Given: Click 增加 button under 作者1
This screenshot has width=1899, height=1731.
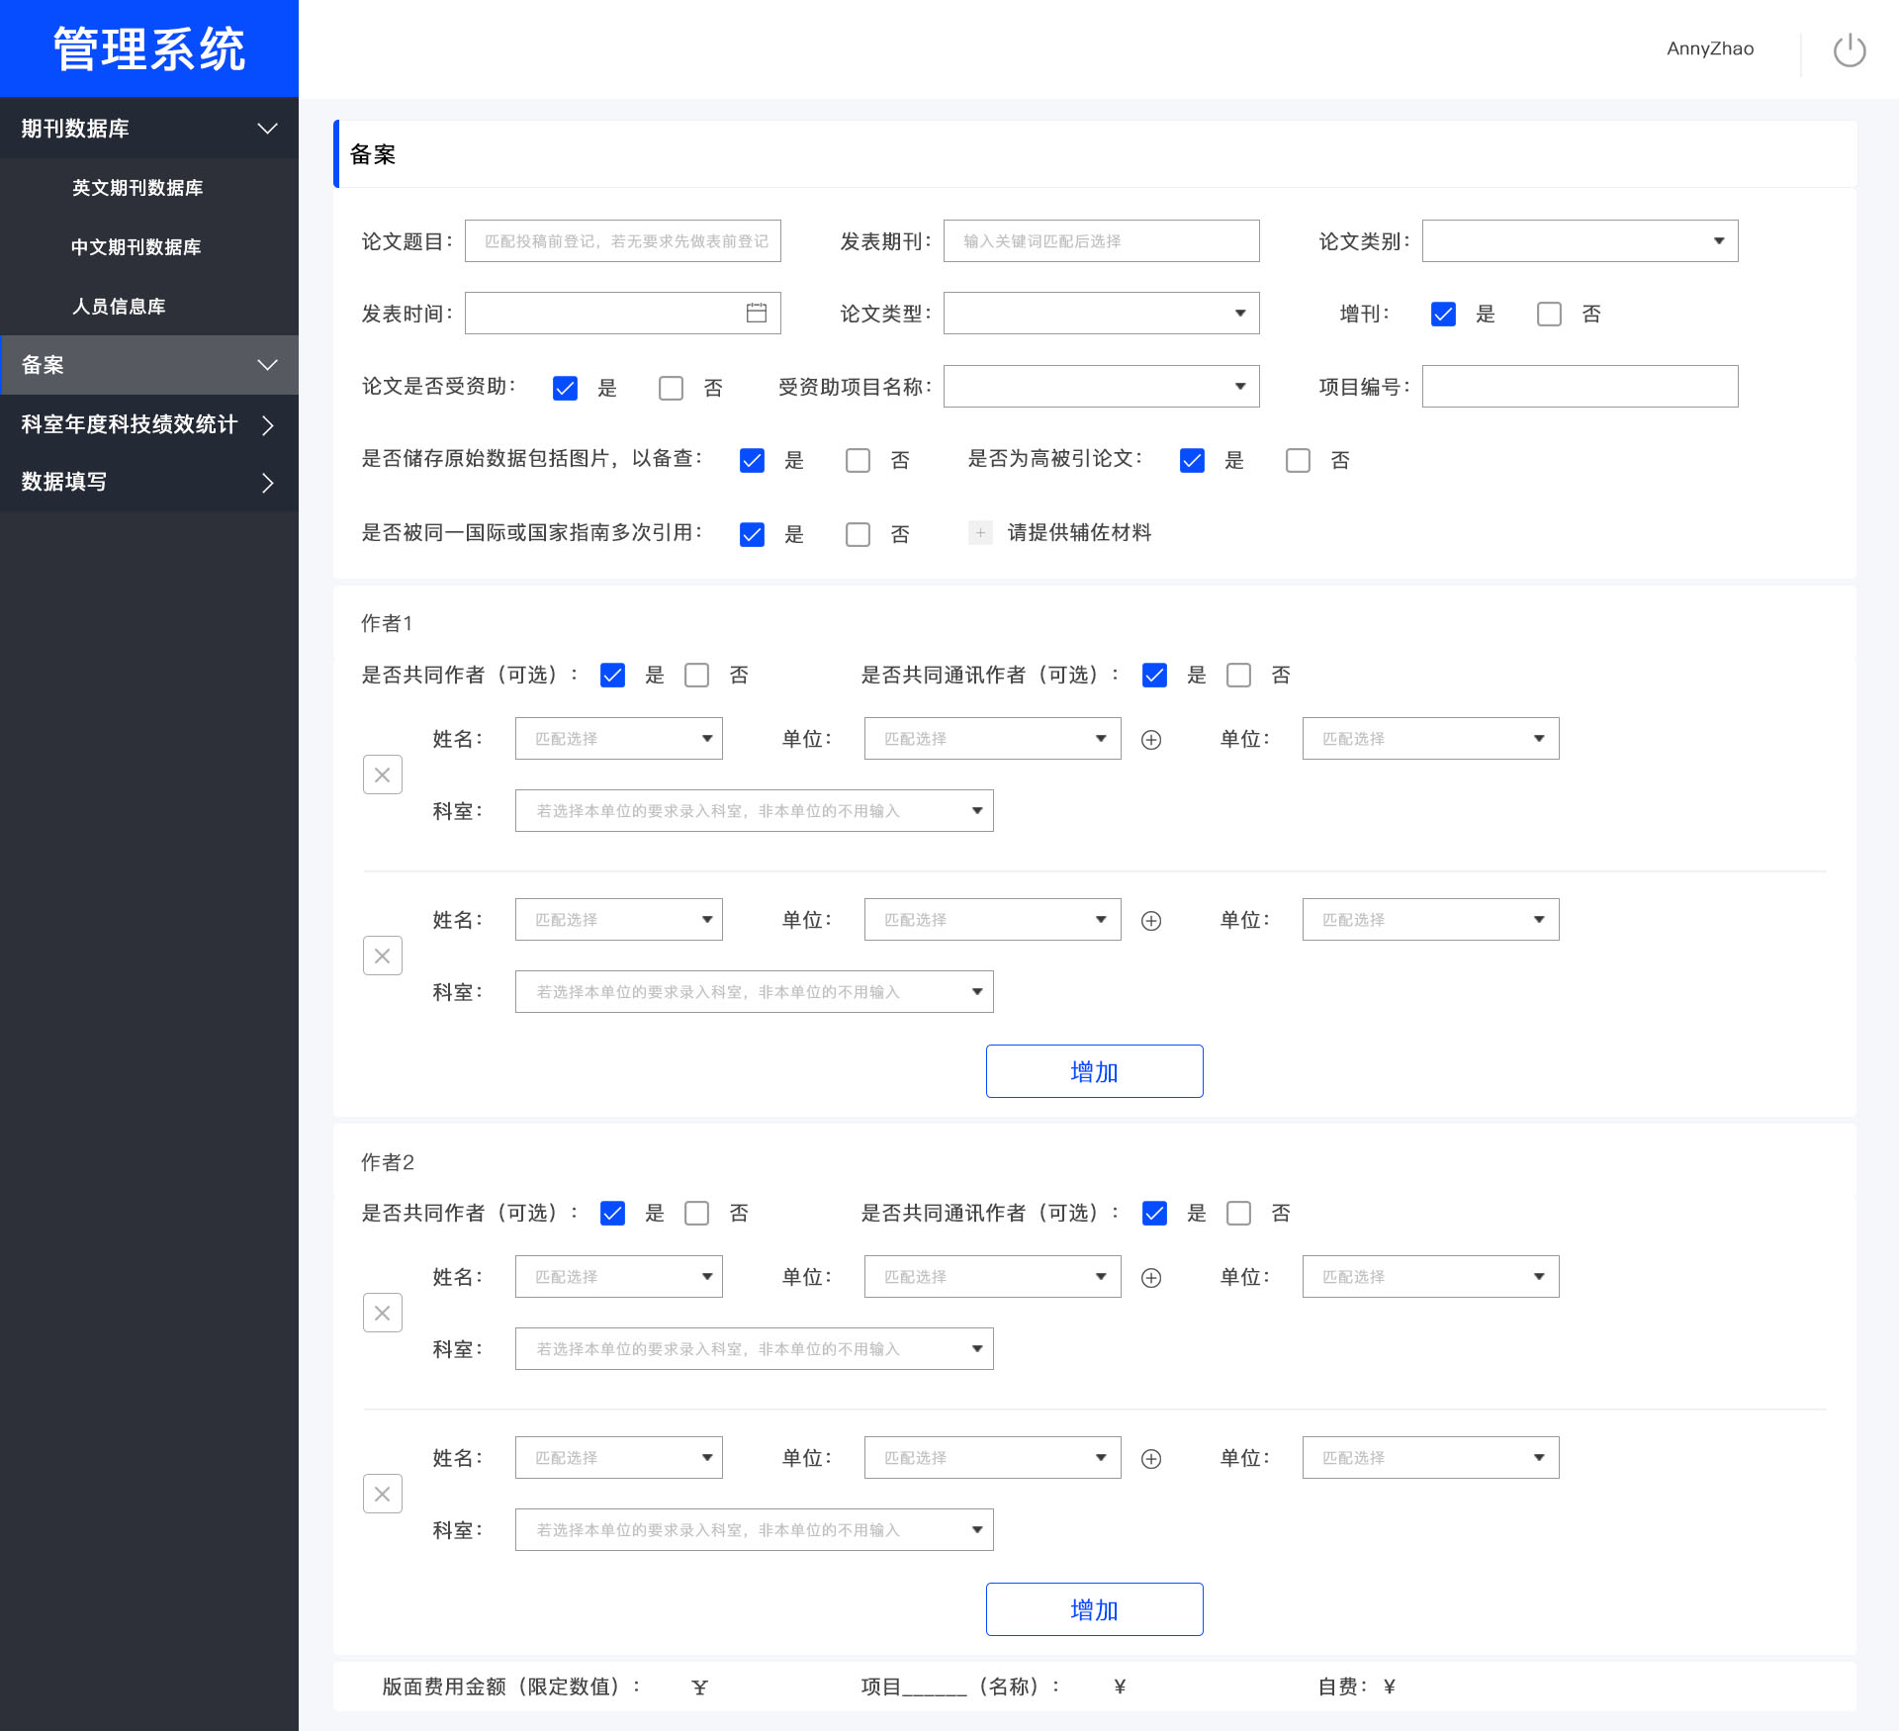Looking at the screenshot, I should 1094,1071.
